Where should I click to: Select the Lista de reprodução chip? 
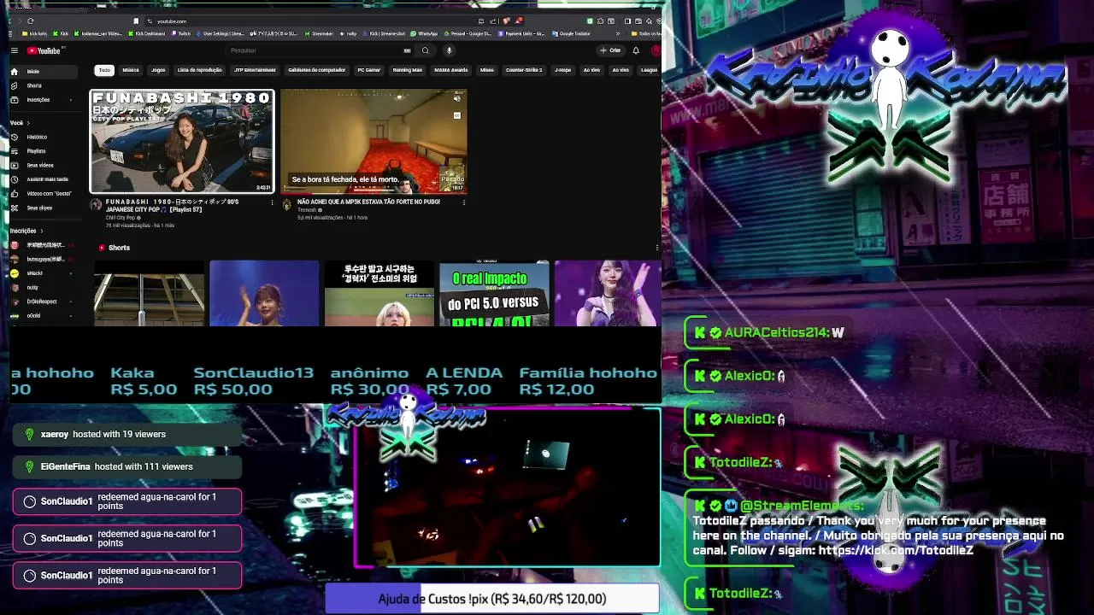199,70
